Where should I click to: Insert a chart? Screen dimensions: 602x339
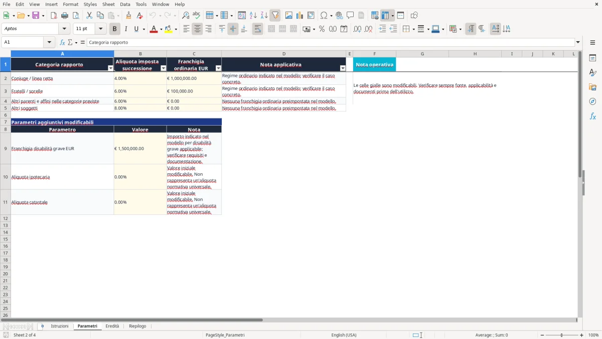tap(300, 16)
